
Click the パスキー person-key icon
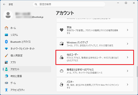click(x=61, y=84)
